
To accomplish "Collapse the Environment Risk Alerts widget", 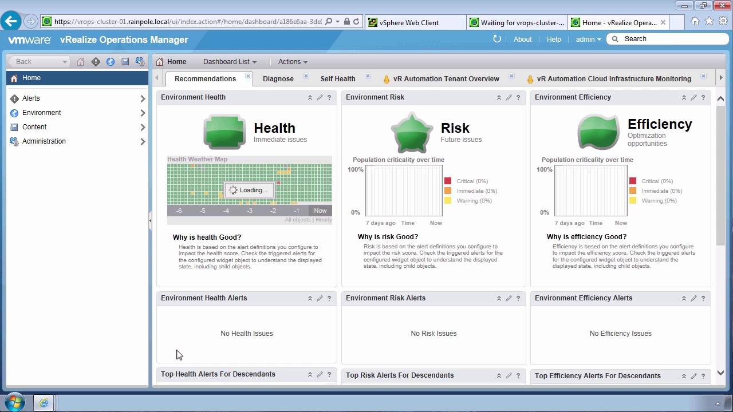I will (499, 299).
